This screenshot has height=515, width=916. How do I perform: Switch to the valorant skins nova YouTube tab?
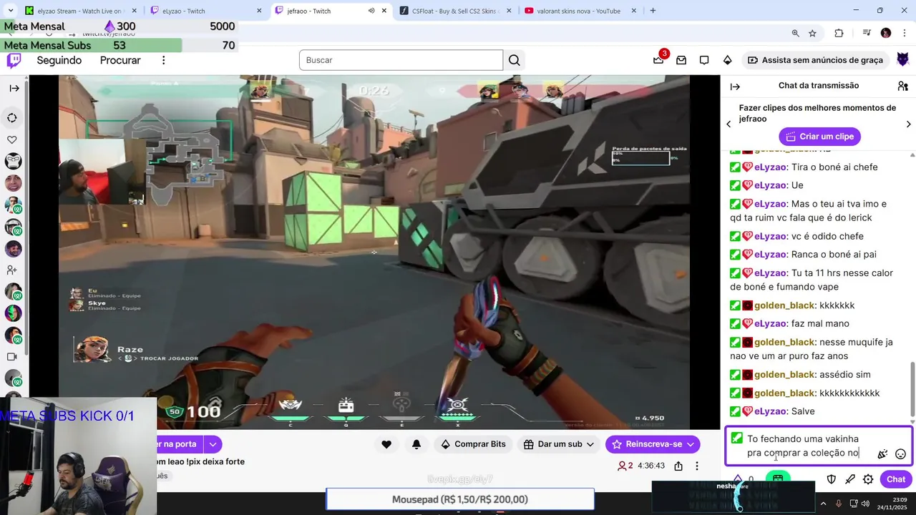pos(580,11)
